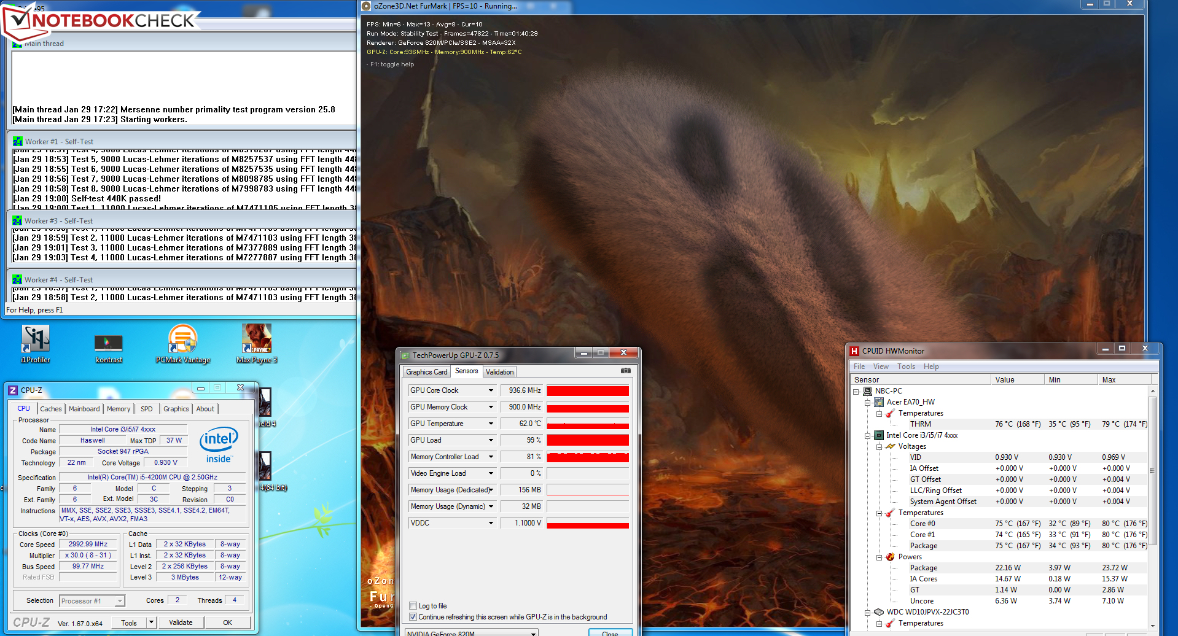This screenshot has height=636, width=1178.
Task: Click the Value column header in HWMonitor
Action: (1018, 379)
